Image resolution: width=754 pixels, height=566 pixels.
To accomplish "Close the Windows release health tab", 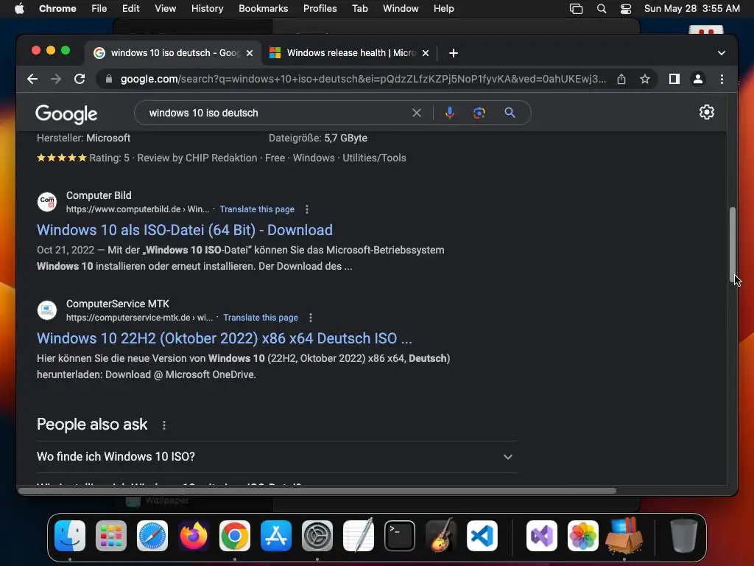I will (425, 53).
